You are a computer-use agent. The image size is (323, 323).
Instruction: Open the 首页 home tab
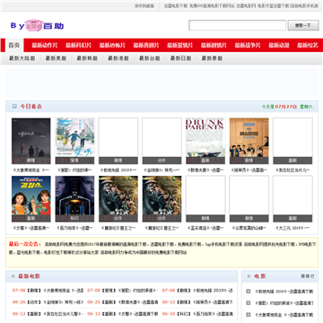[14, 45]
